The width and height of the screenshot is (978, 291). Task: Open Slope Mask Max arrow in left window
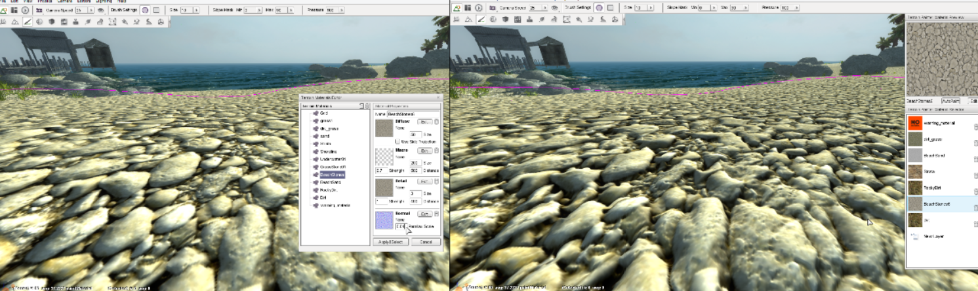(x=291, y=10)
